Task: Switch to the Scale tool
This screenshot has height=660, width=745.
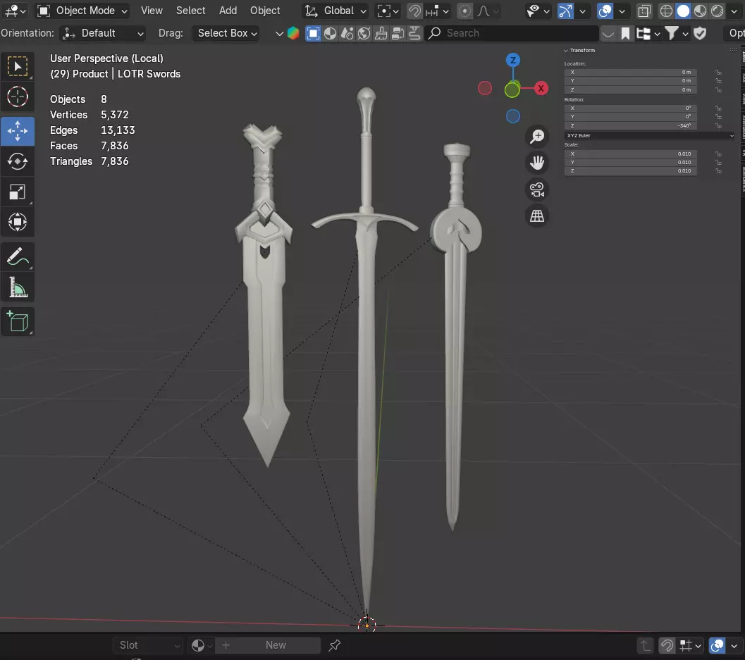Action: pos(18,192)
